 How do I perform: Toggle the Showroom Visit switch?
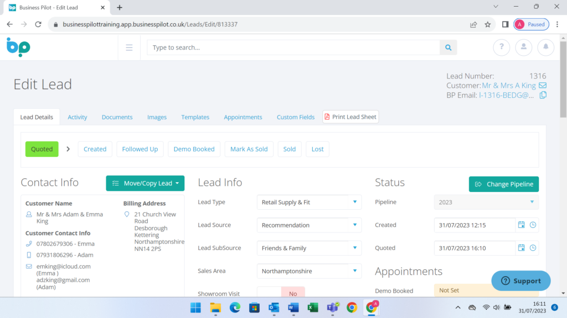[281, 294]
